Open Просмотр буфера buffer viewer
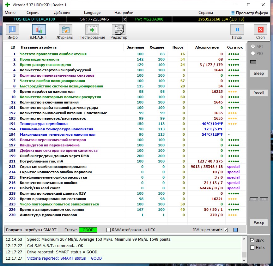Viewport: 273px width, 266px height. point(249,13)
